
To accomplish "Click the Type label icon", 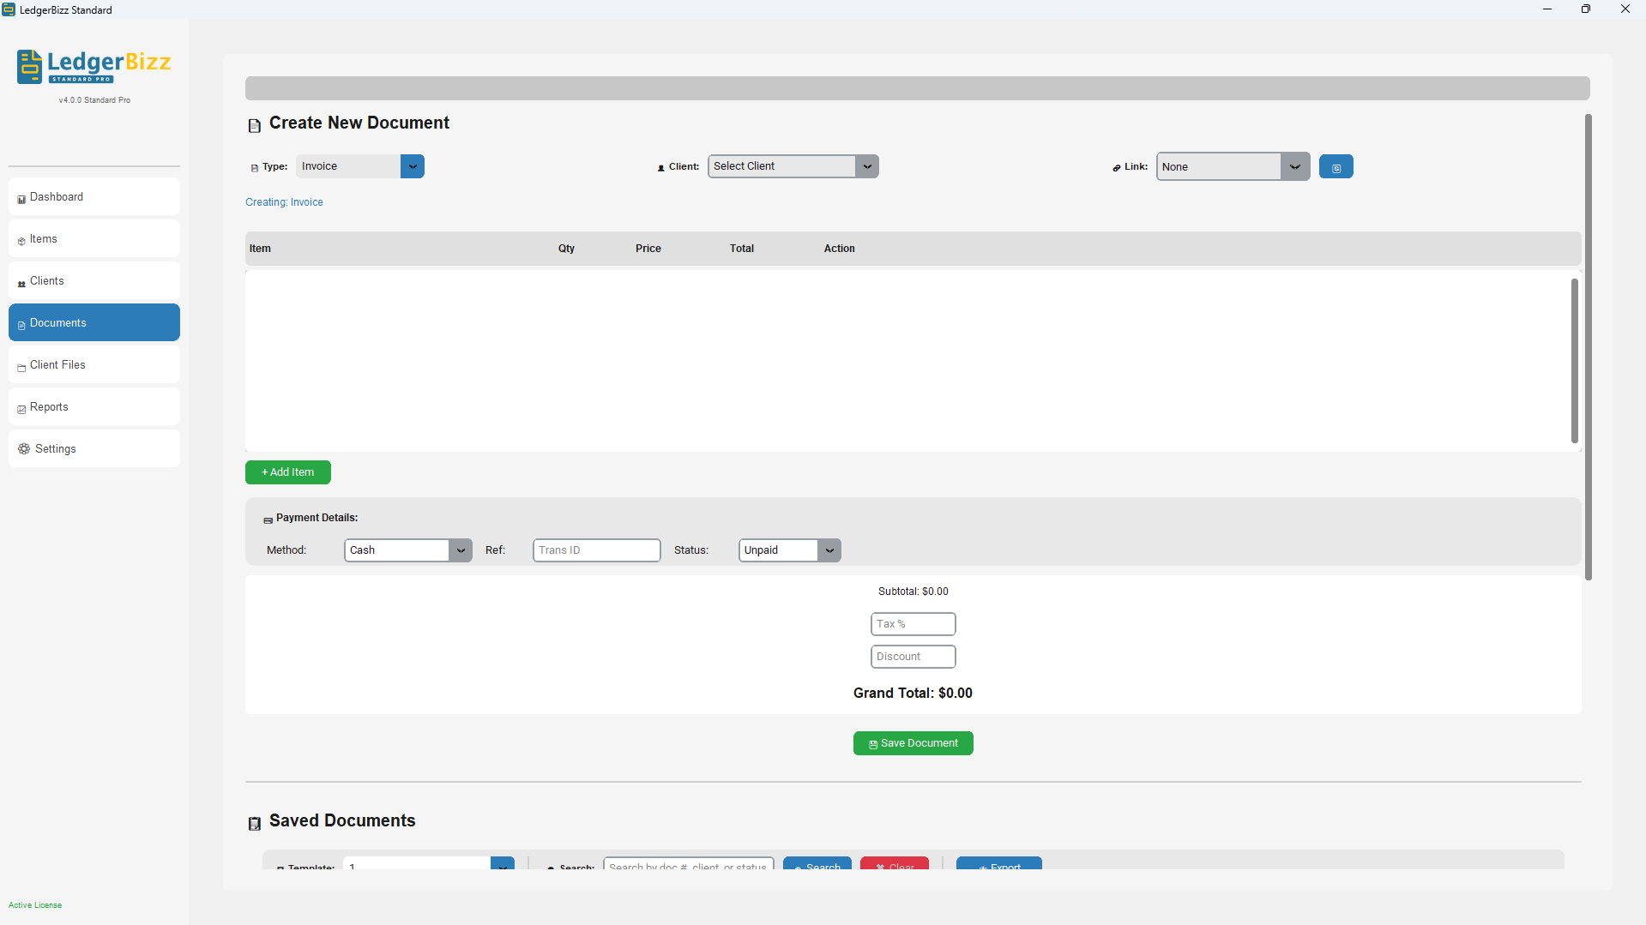I will tap(254, 168).
